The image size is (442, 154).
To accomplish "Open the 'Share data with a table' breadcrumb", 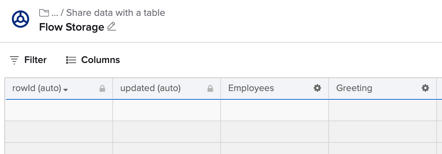I will [x=116, y=13].
